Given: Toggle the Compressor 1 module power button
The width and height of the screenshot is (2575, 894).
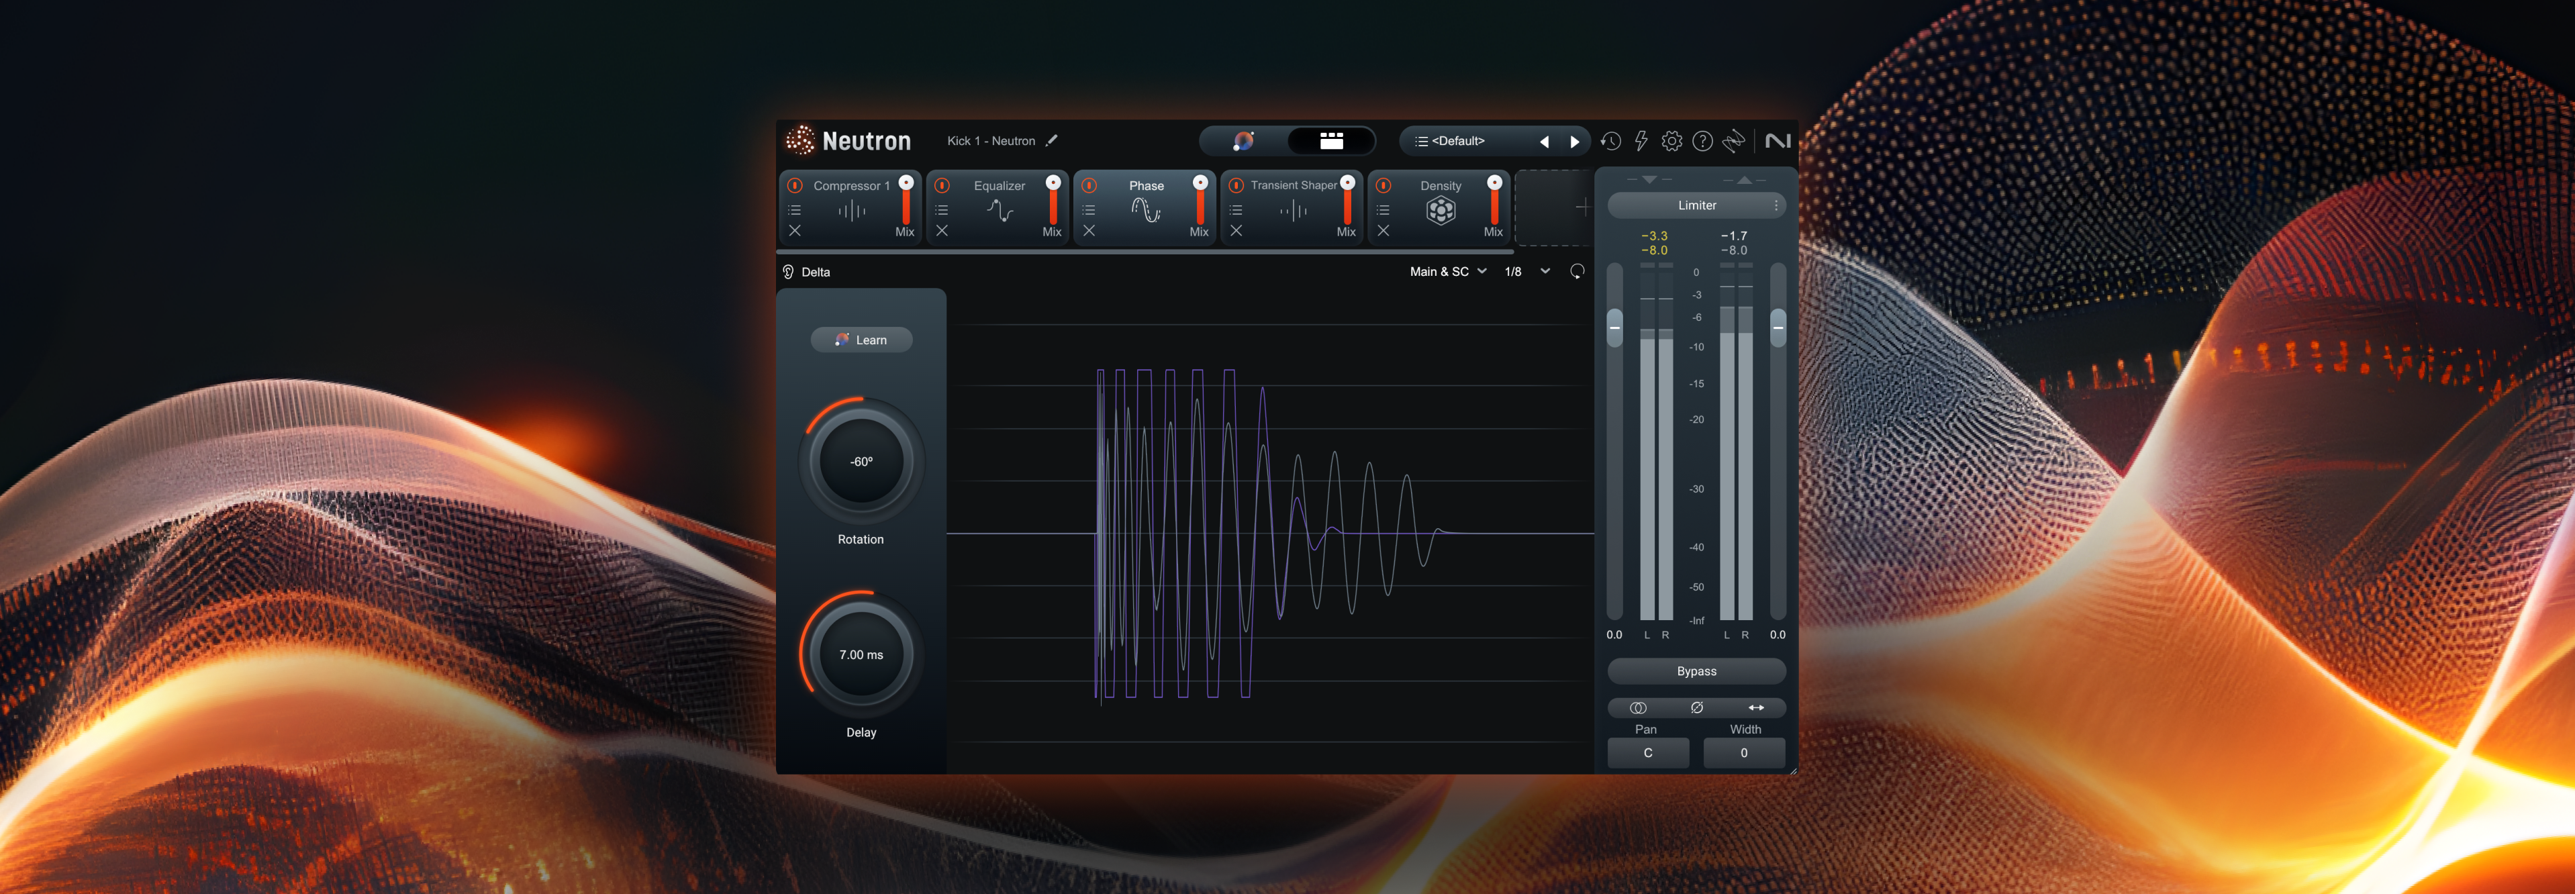Looking at the screenshot, I should (x=795, y=185).
